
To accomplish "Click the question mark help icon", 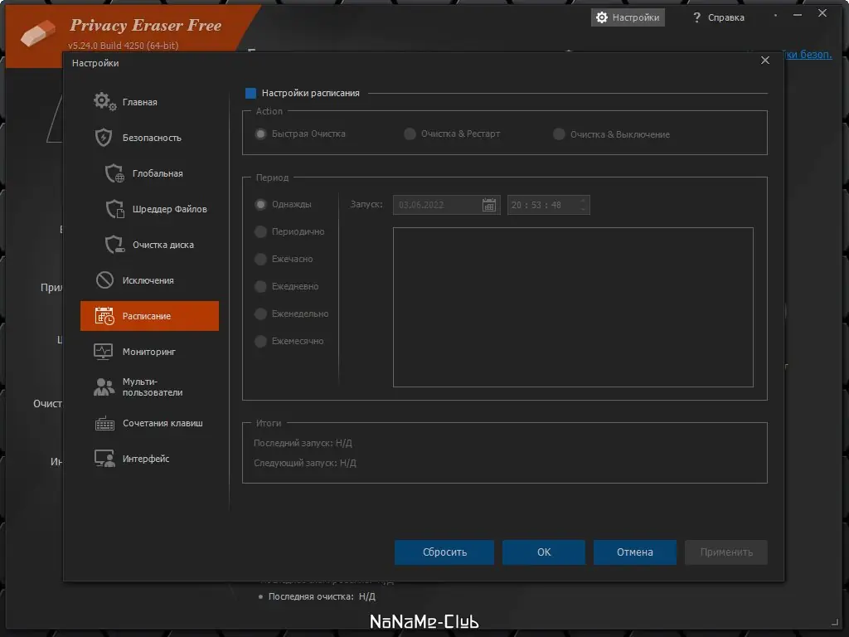I will [x=696, y=17].
